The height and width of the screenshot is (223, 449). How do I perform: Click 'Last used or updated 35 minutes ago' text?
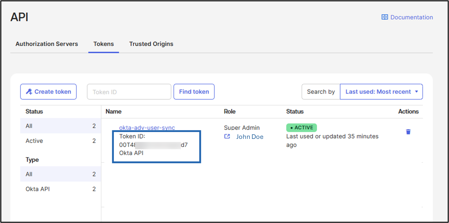tap(332, 141)
